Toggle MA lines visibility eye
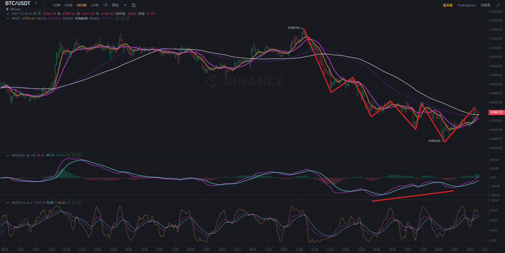Viewport: 505px width, 253px height. click(x=117, y=18)
